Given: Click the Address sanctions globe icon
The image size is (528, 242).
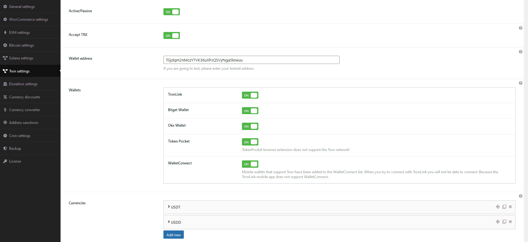Looking at the screenshot, I should point(5,123).
